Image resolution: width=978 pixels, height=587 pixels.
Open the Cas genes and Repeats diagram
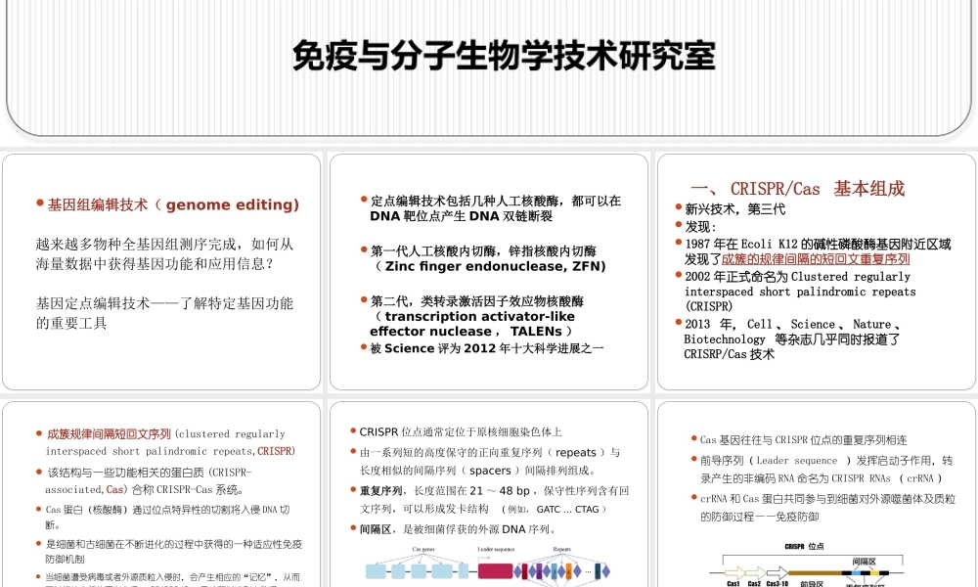click(489, 567)
